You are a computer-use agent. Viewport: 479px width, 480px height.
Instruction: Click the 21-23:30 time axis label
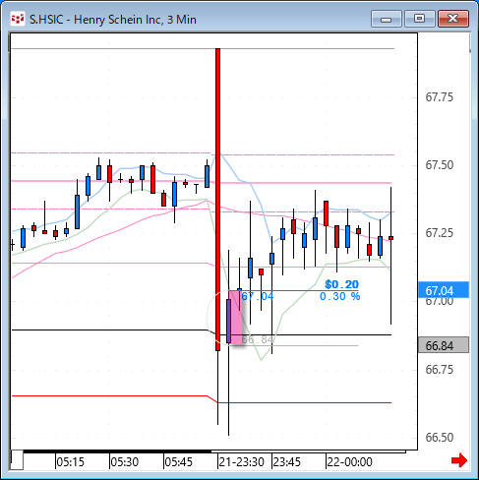pyautogui.click(x=241, y=462)
